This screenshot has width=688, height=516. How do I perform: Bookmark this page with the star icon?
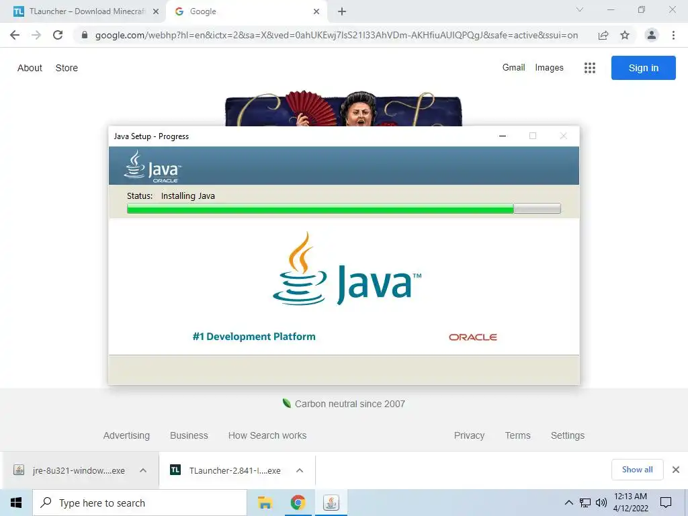(x=625, y=35)
